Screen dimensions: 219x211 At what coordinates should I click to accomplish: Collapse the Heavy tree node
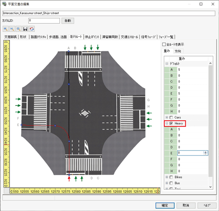click(x=167, y=123)
